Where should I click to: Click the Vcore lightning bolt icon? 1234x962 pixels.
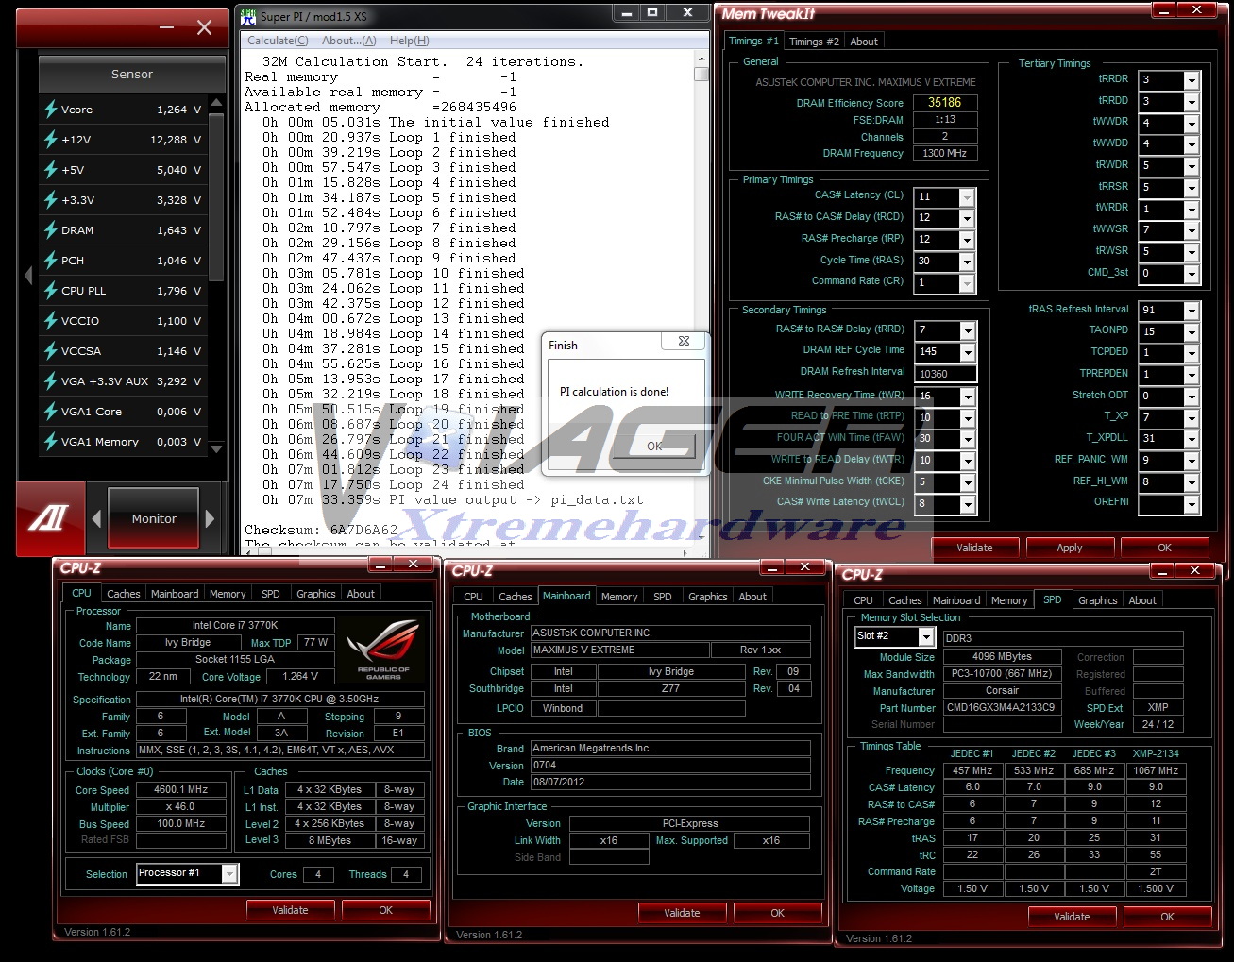51,110
